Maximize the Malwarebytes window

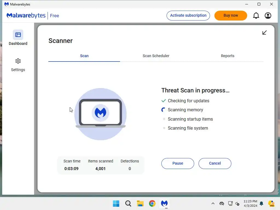tap(259, 4)
